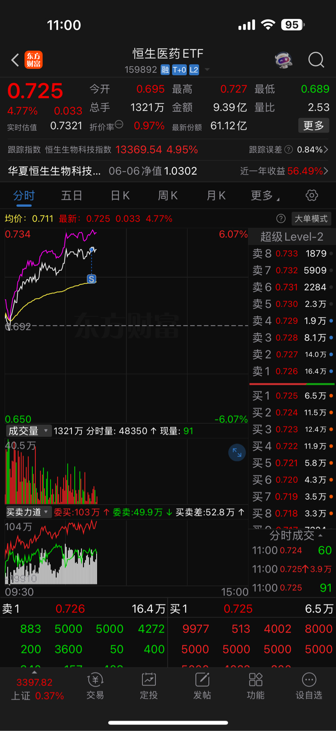Open the 成交量 indicator dropdown

(x=28, y=431)
